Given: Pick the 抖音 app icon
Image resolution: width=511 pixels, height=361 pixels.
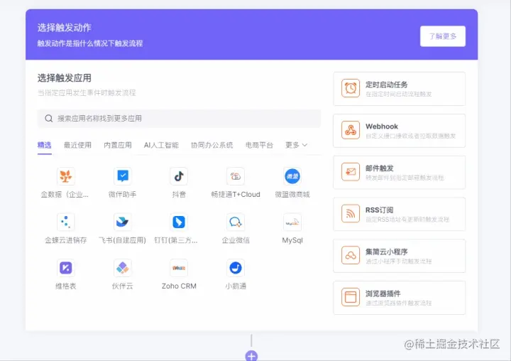Looking at the screenshot, I should point(179,176).
